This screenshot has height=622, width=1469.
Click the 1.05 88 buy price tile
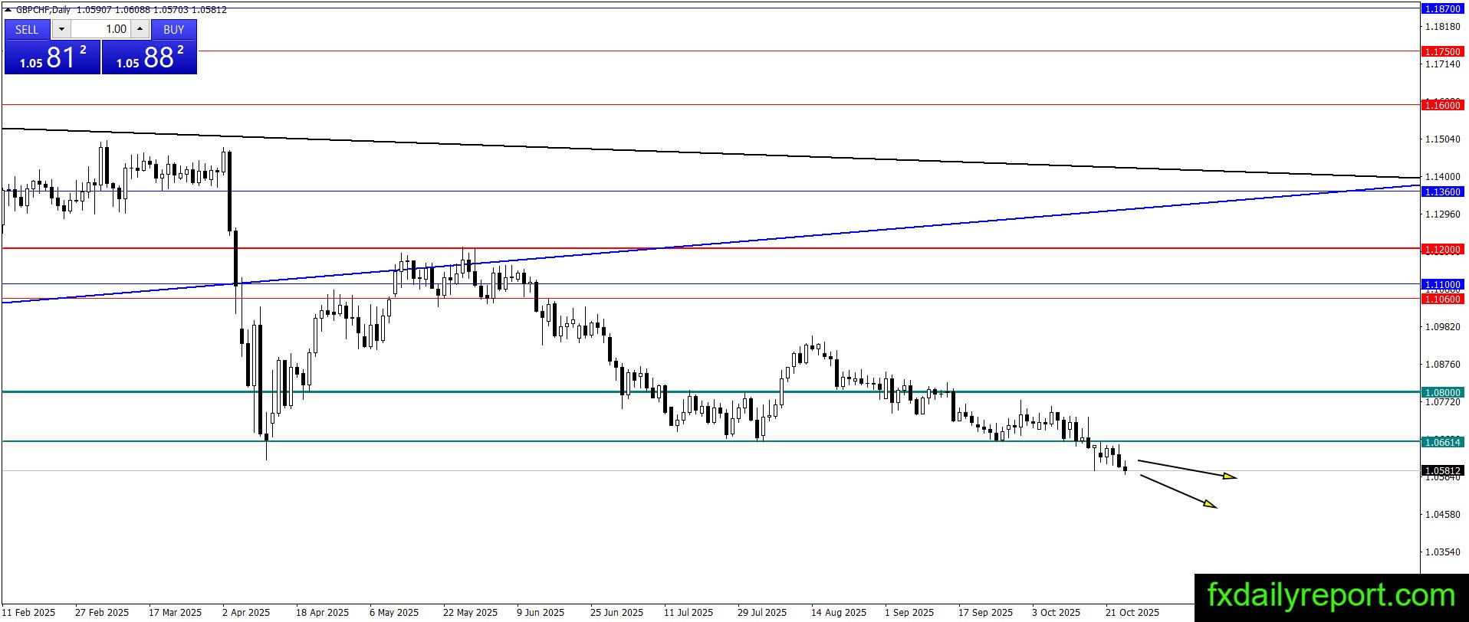[x=150, y=57]
